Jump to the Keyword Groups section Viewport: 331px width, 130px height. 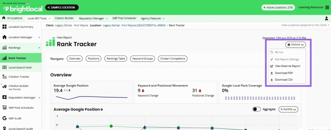pyautogui.click(x=143, y=59)
